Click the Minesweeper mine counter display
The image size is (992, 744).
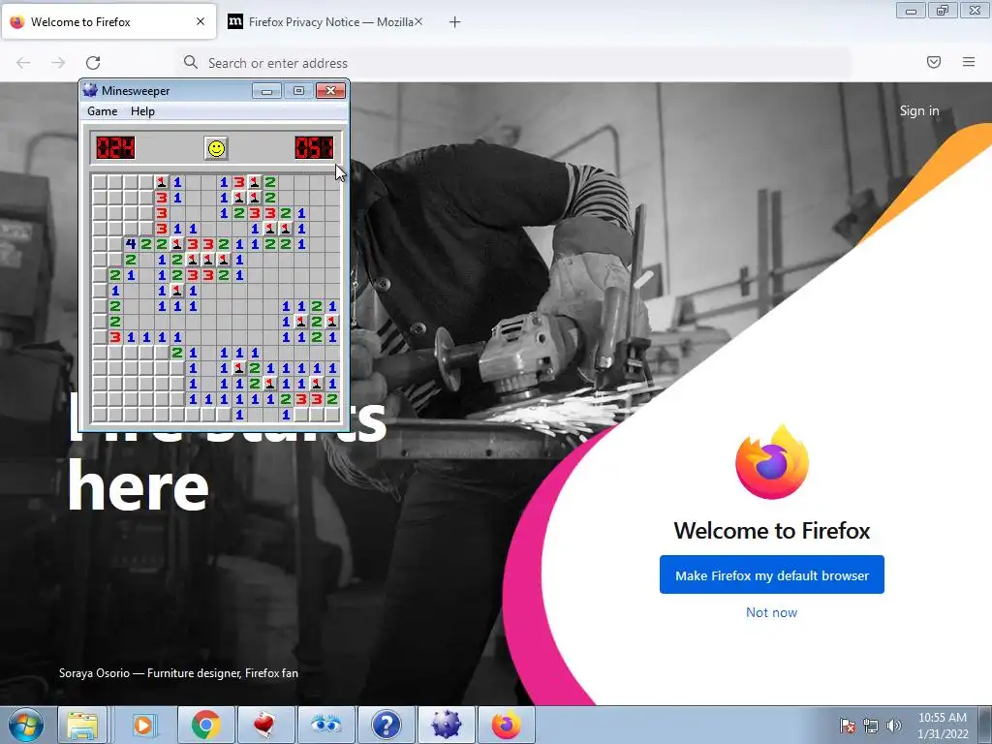click(x=116, y=148)
